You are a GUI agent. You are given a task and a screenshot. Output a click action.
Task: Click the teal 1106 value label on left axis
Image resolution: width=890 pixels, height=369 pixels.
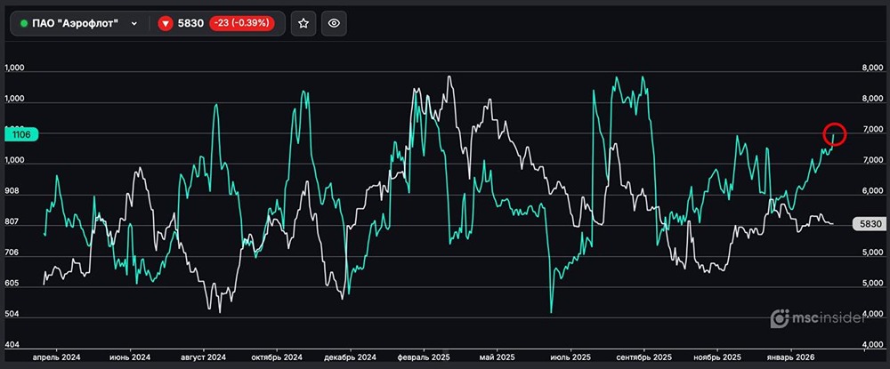(x=20, y=134)
